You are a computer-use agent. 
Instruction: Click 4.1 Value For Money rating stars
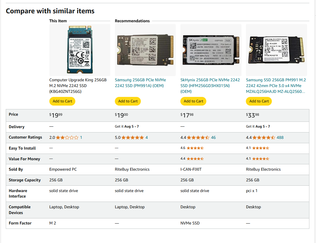[261, 159]
